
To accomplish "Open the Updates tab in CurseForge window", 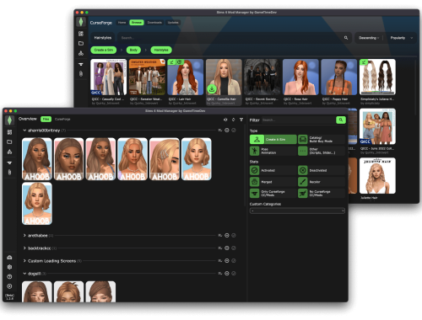I will pos(173,23).
